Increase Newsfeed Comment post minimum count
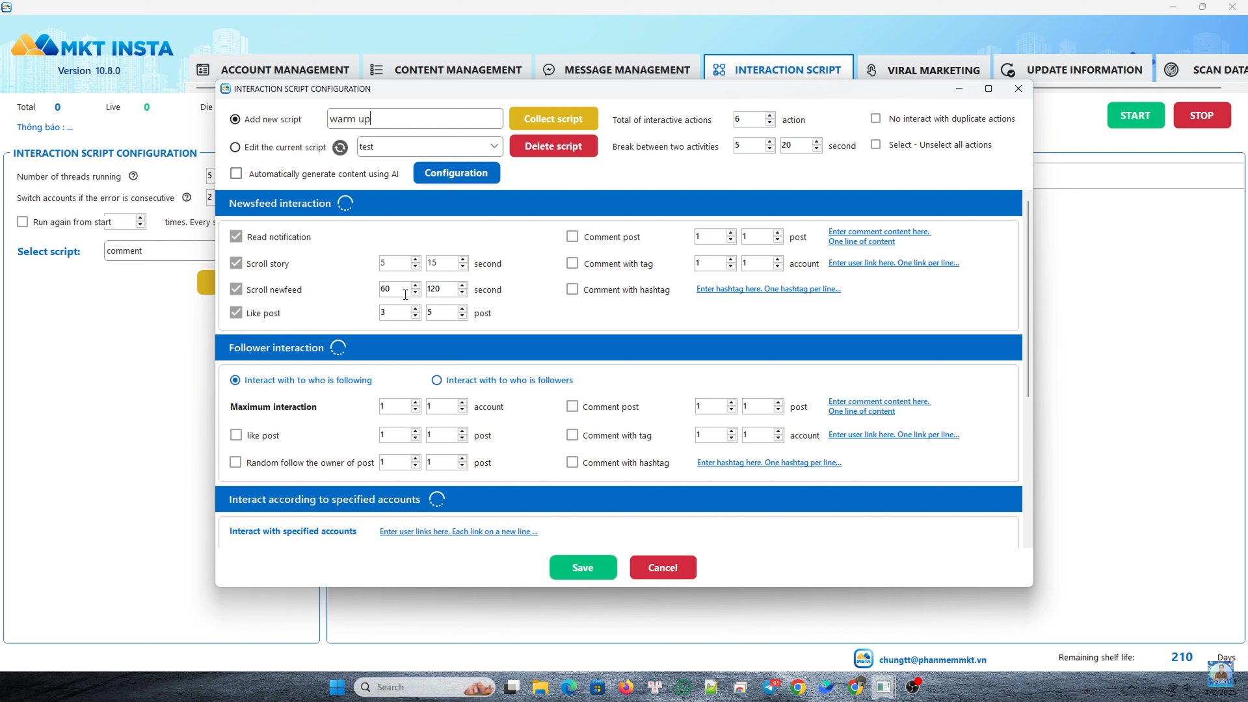This screenshot has width=1248, height=702. pos(731,233)
